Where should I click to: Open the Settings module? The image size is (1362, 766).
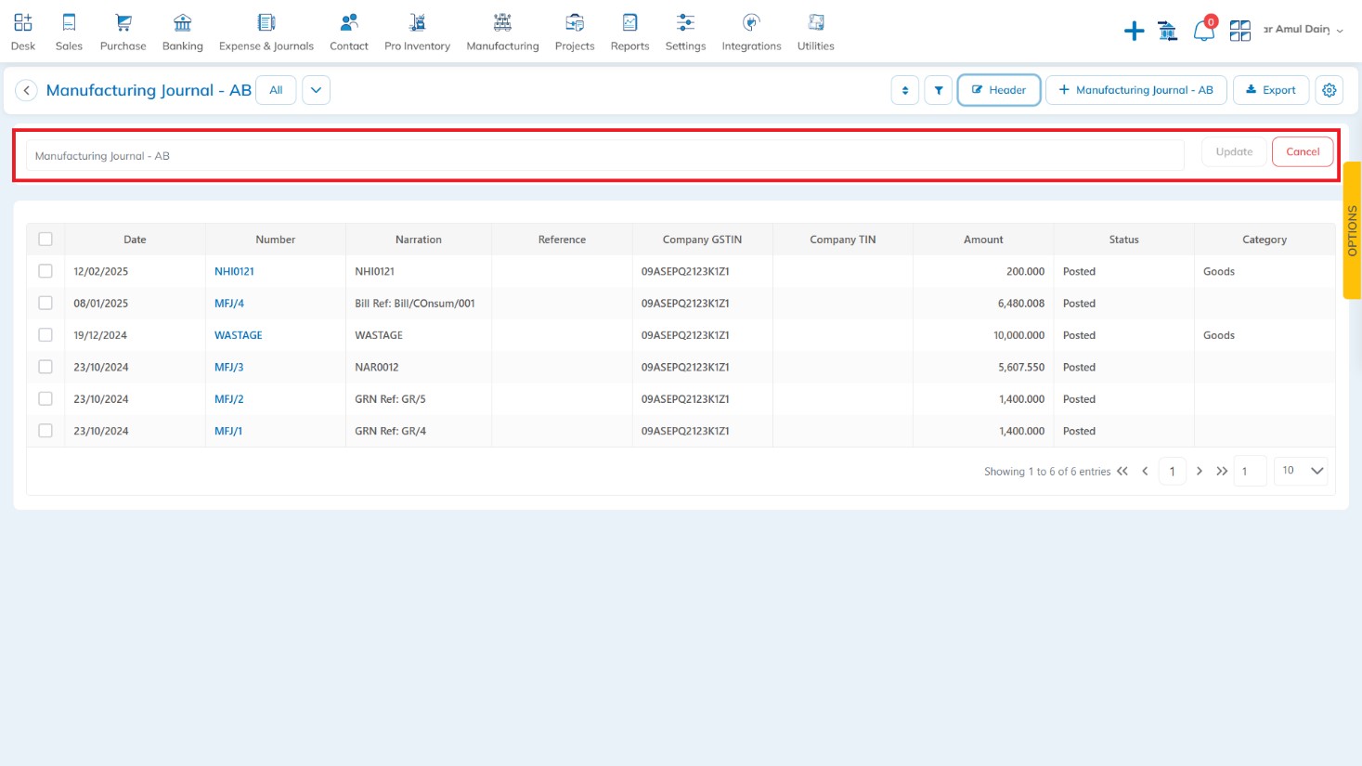click(x=685, y=32)
